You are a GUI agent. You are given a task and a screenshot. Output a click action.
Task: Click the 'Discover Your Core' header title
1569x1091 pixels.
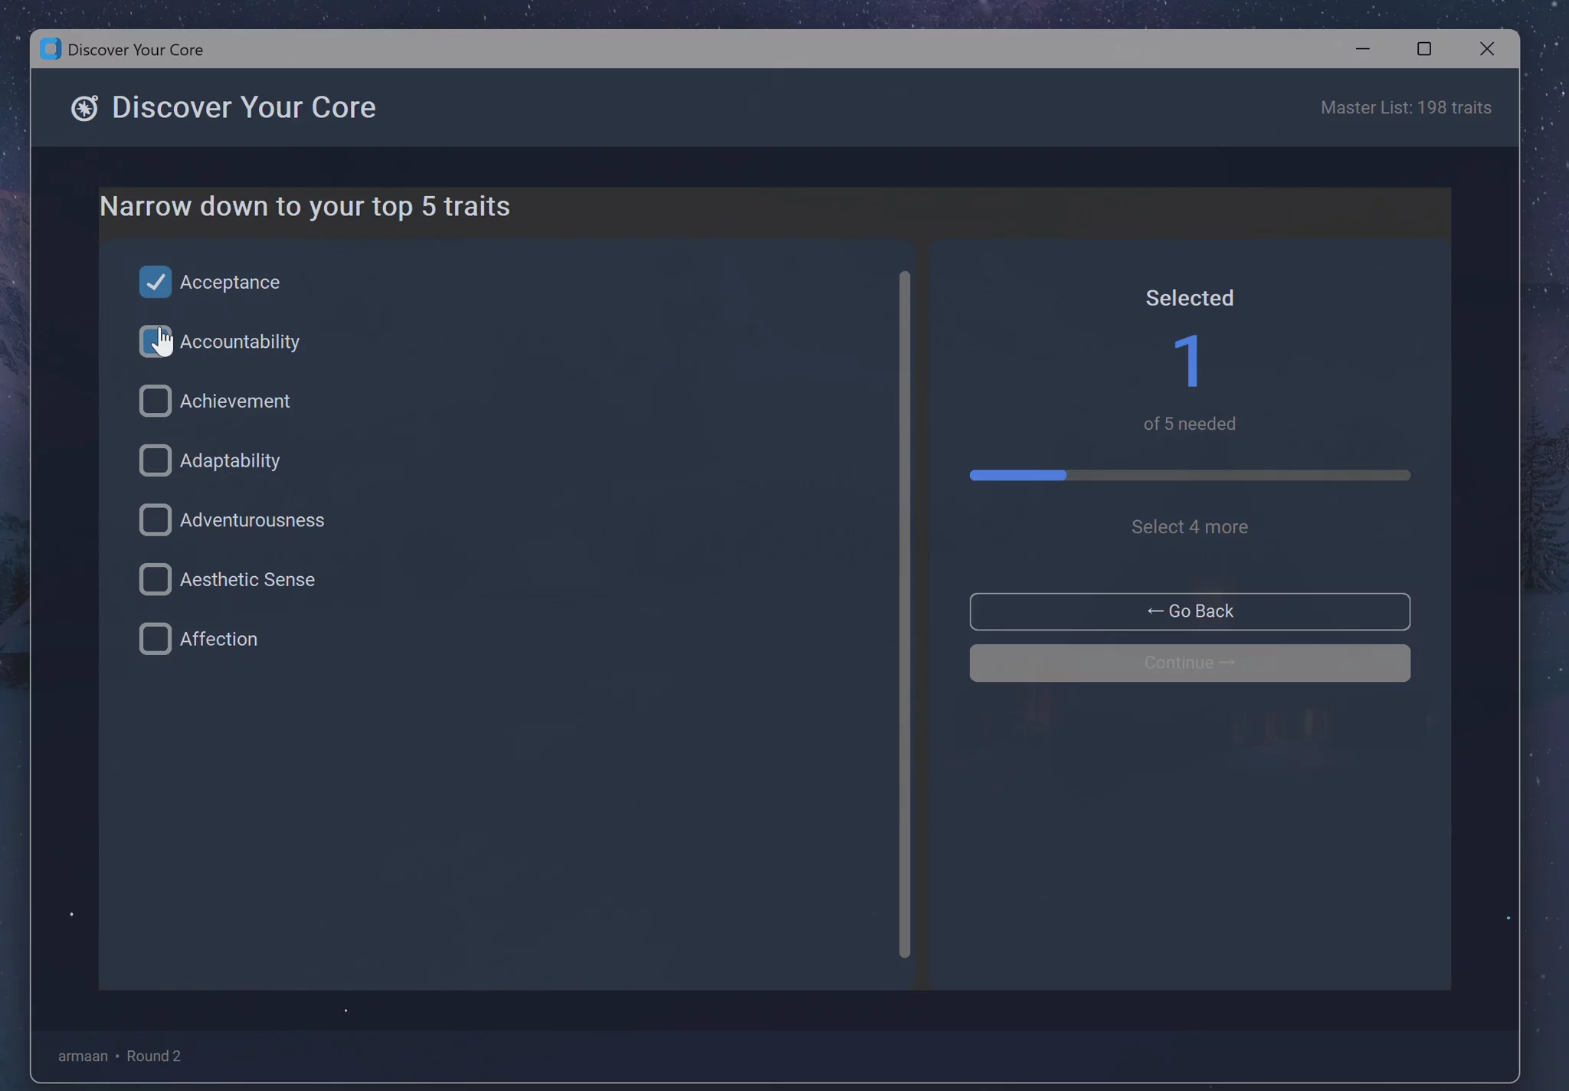[x=244, y=107]
